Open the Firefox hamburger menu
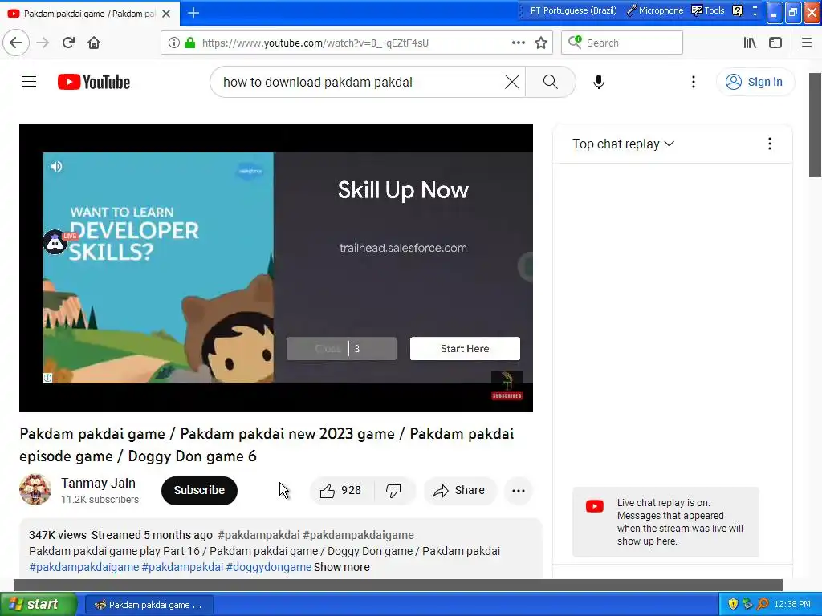This screenshot has height=616, width=822. (x=806, y=43)
